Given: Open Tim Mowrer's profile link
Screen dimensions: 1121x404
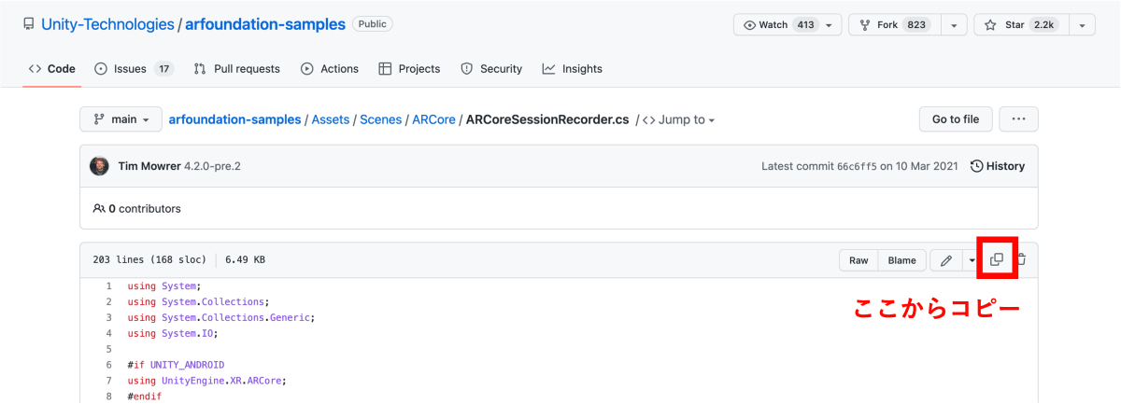Looking at the screenshot, I should [149, 166].
